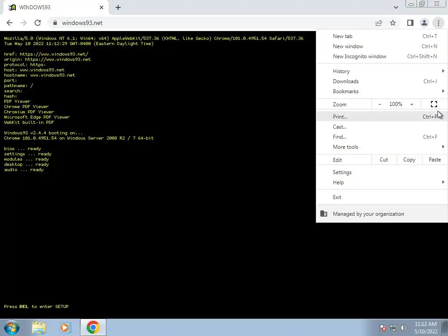The image size is (448, 336).
Task: Click the browser forward arrow
Action: point(24,23)
